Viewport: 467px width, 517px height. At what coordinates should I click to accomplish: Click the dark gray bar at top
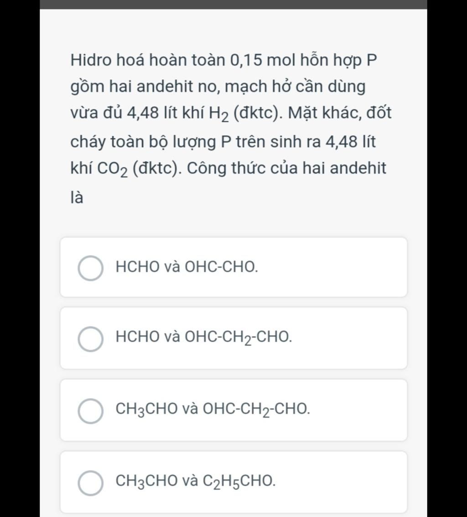pos(233,4)
